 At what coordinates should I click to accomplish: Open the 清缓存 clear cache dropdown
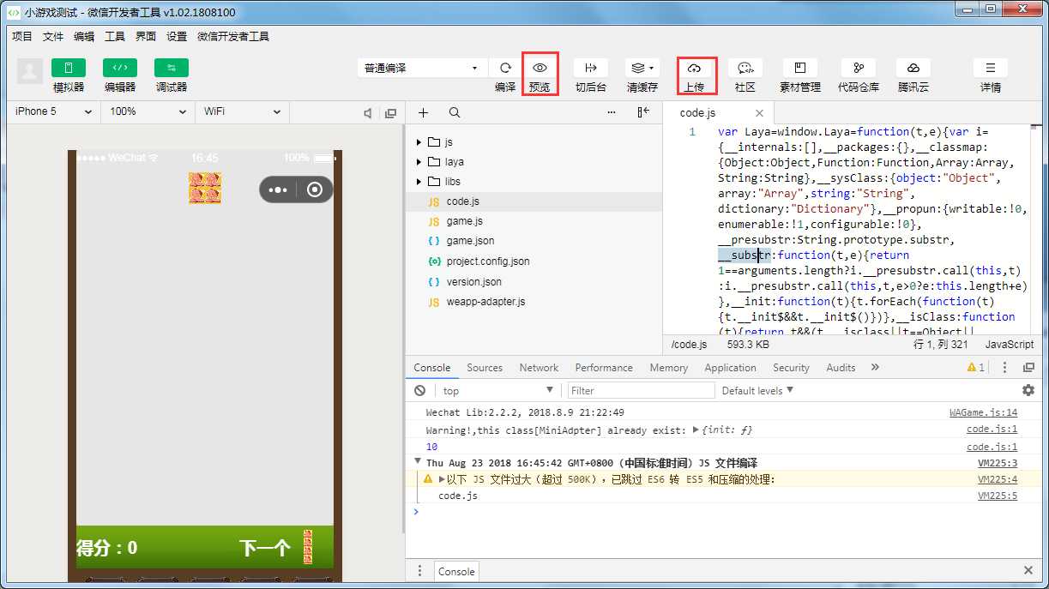point(642,68)
